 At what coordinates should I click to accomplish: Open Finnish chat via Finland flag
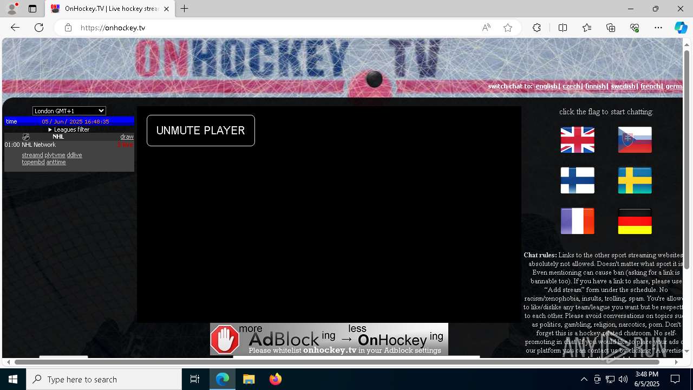(577, 180)
